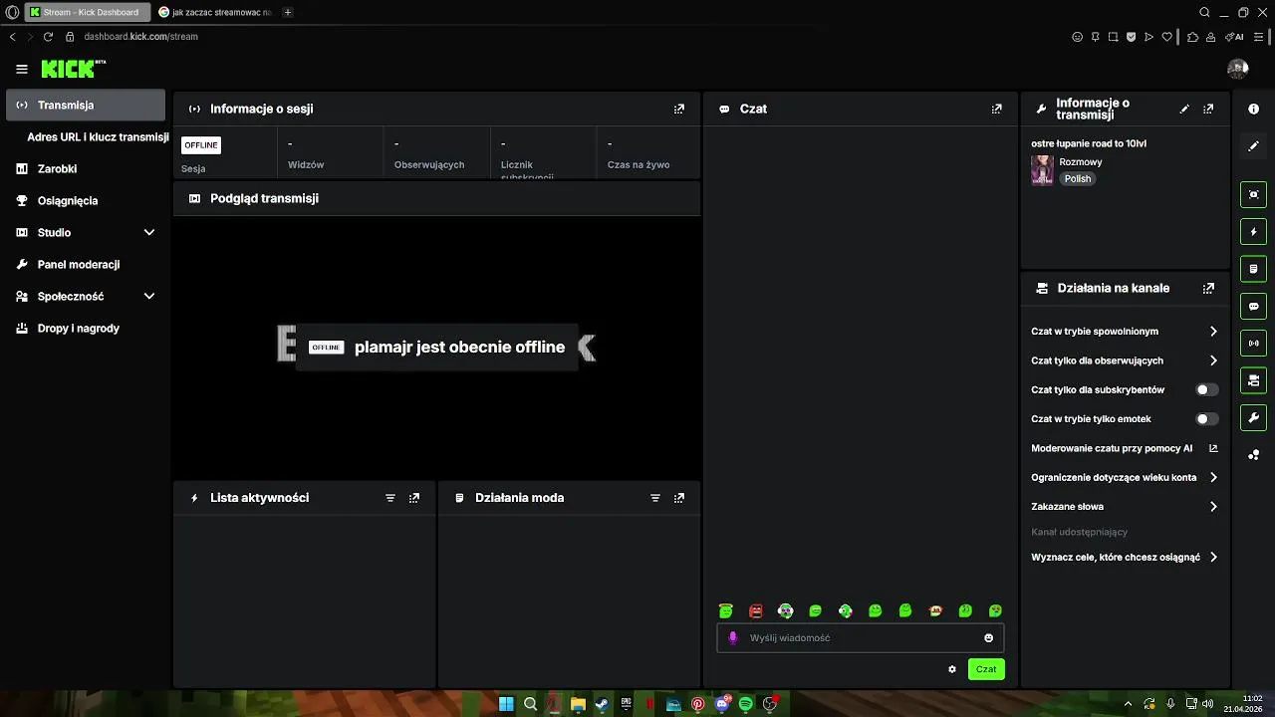Image resolution: width=1275 pixels, height=717 pixels.
Task: Click the pencil edit icon in the right rail
Action: point(1254,145)
